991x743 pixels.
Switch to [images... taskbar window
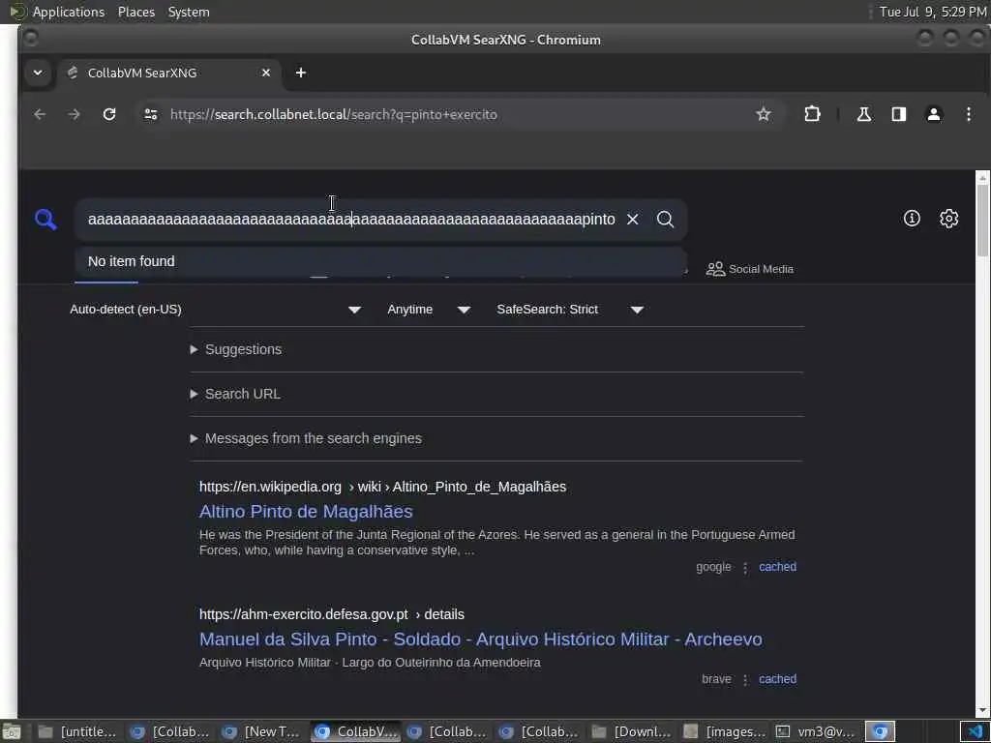coord(726,731)
